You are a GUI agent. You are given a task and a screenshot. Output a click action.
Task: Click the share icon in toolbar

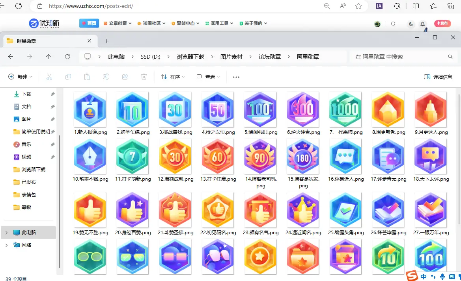point(125,77)
